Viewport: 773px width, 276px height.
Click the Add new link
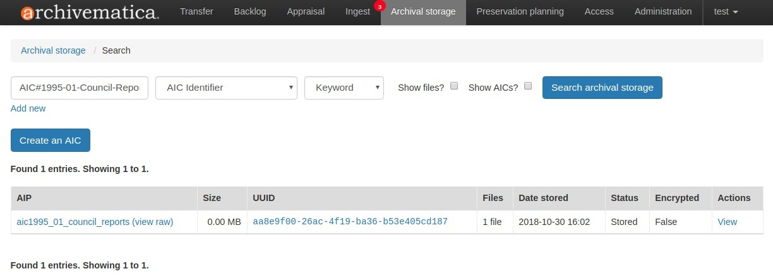pyautogui.click(x=28, y=108)
